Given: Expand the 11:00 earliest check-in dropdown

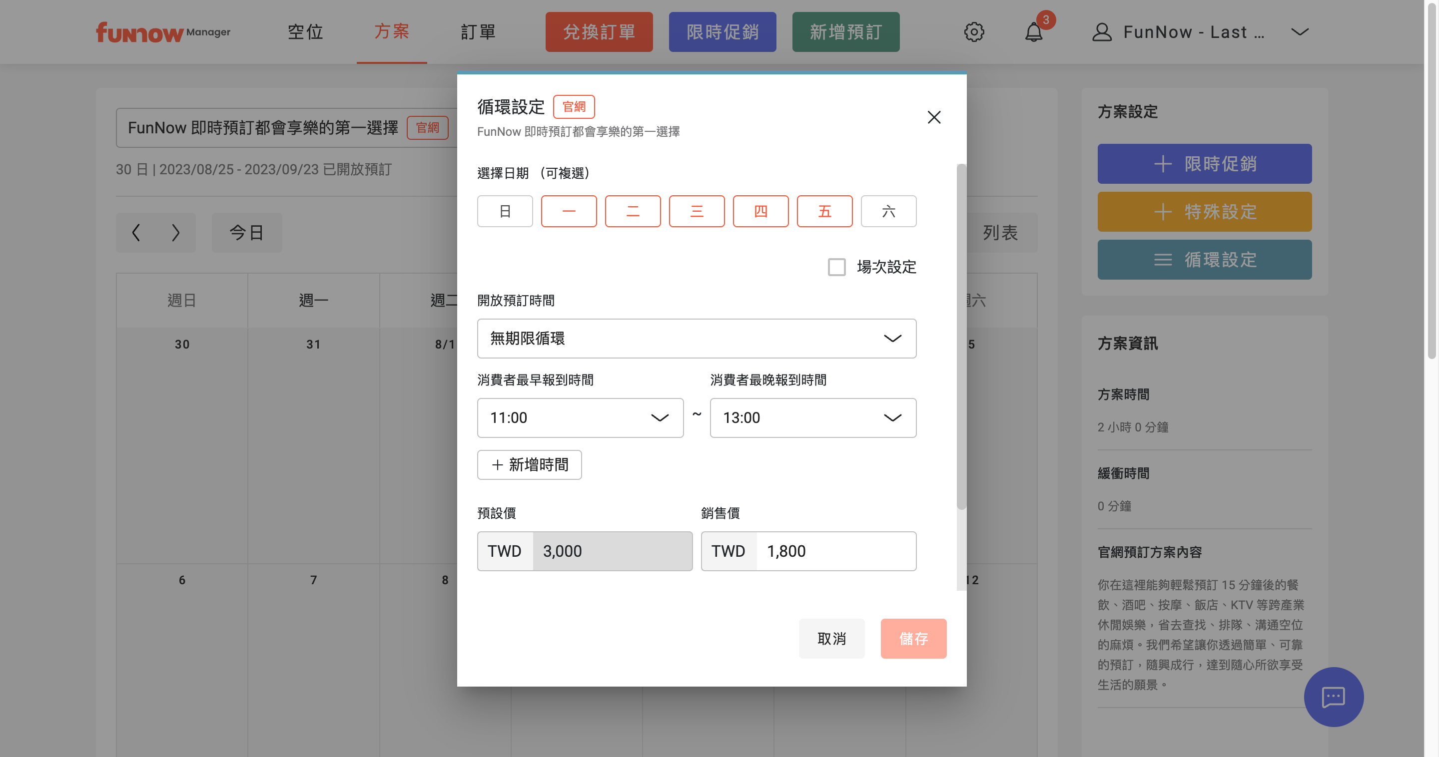Looking at the screenshot, I should tap(580, 417).
